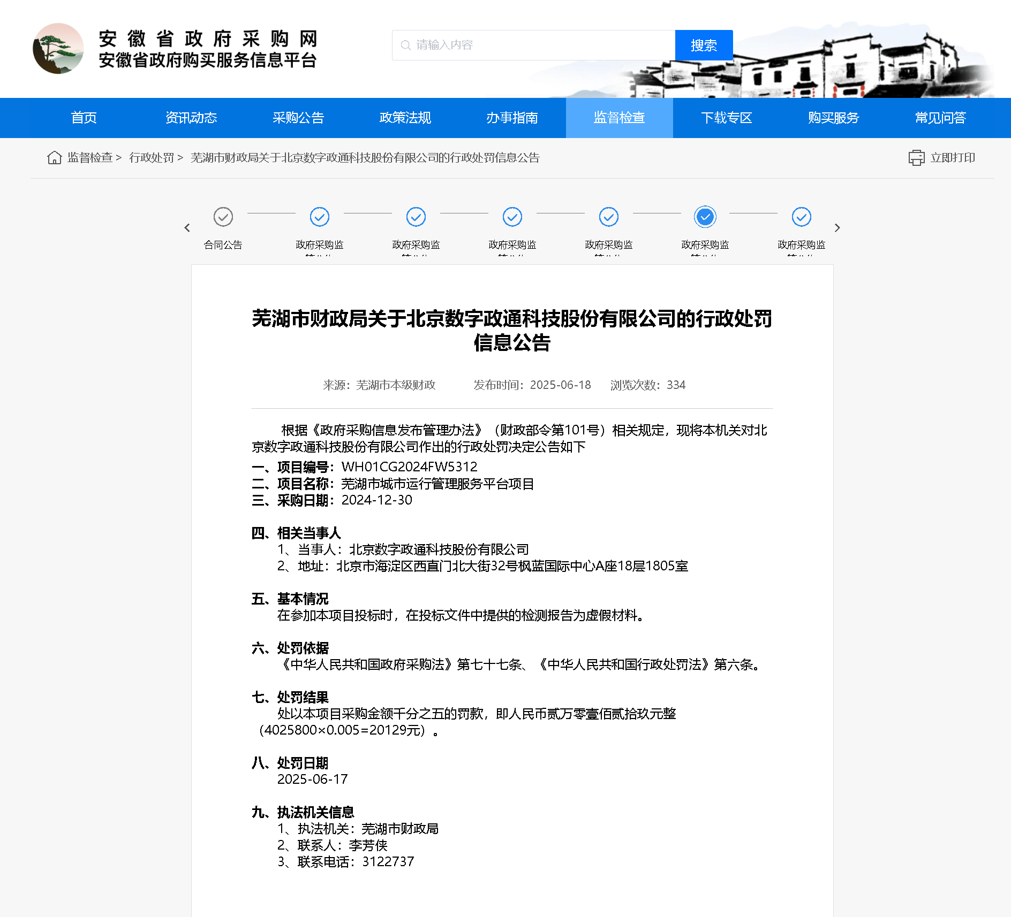Show next steps with right chevron

[838, 228]
